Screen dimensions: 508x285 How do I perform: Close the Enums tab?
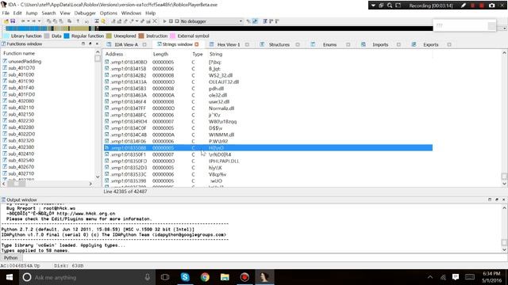[348, 44]
